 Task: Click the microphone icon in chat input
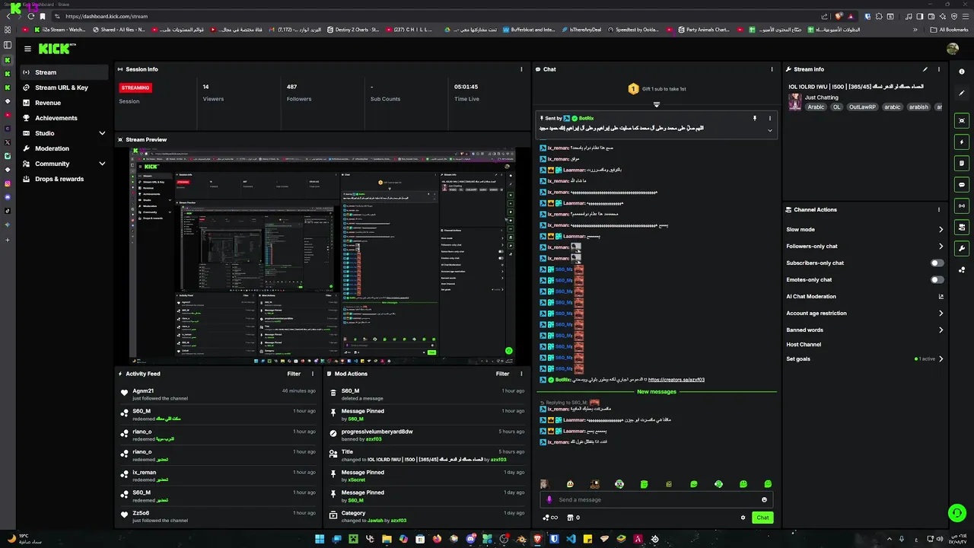click(549, 499)
